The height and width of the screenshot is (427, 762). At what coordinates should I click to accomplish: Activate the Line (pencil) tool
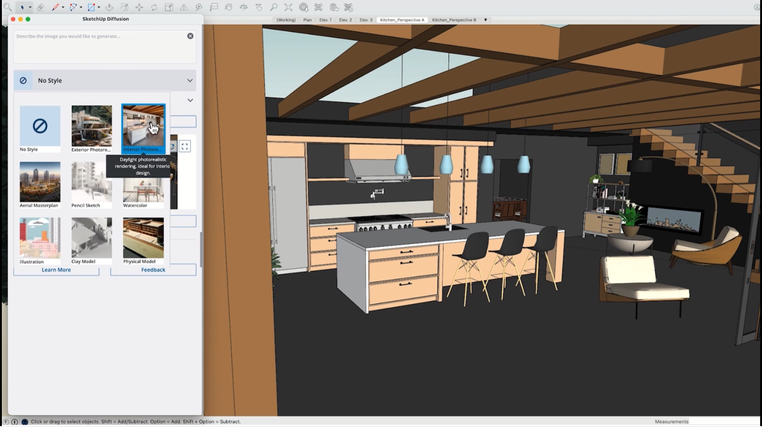(x=55, y=7)
